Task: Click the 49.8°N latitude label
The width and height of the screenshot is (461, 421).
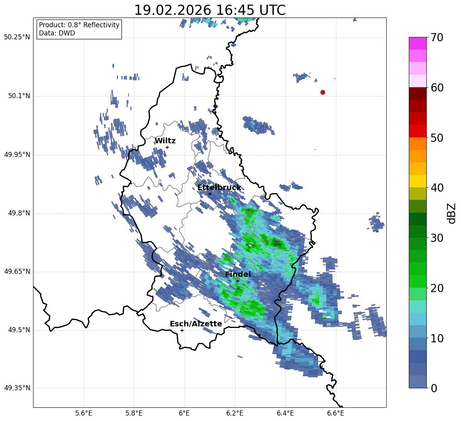Action: 19,213
